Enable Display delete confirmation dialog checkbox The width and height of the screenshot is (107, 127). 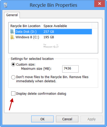[x=13, y=94]
